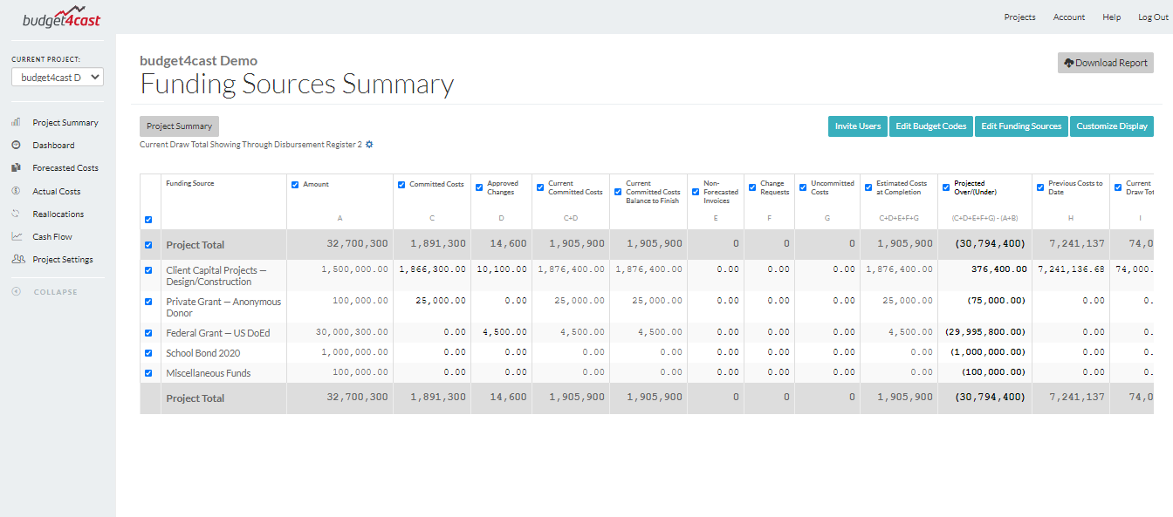Select the Miscellaneous Funds row label

coord(209,373)
